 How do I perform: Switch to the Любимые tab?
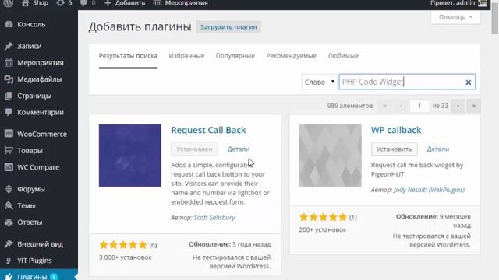pyautogui.click(x=343, y=56)
